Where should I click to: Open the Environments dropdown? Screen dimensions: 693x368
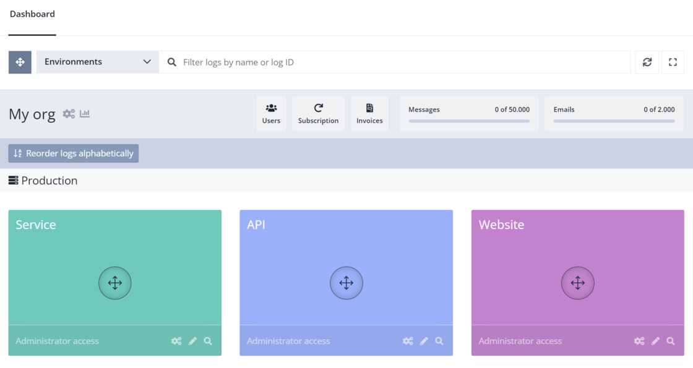pos(98,62)
